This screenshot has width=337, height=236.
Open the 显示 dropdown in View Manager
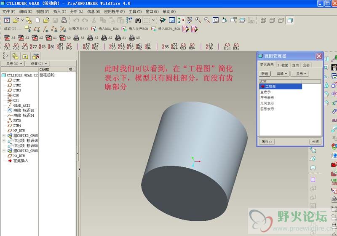pyautogui.click(x=300, y=74)
